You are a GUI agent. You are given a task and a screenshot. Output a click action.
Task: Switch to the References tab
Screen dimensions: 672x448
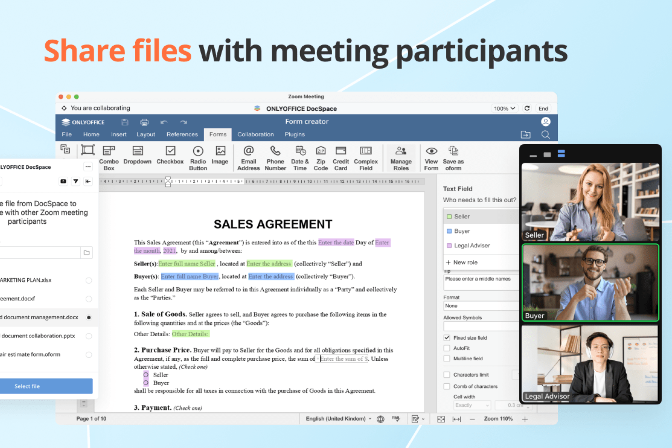182,134
